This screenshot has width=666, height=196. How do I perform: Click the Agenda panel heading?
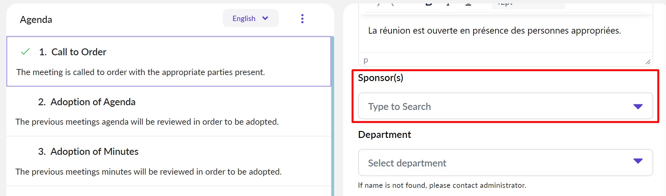click(x=36, y=20)
